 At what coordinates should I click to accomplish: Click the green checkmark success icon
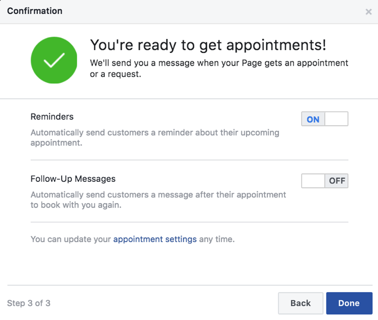tap(54, 60)
